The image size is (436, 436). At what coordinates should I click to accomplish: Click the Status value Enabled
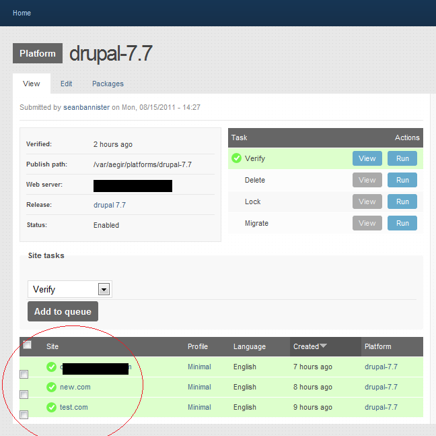(106, 225)
